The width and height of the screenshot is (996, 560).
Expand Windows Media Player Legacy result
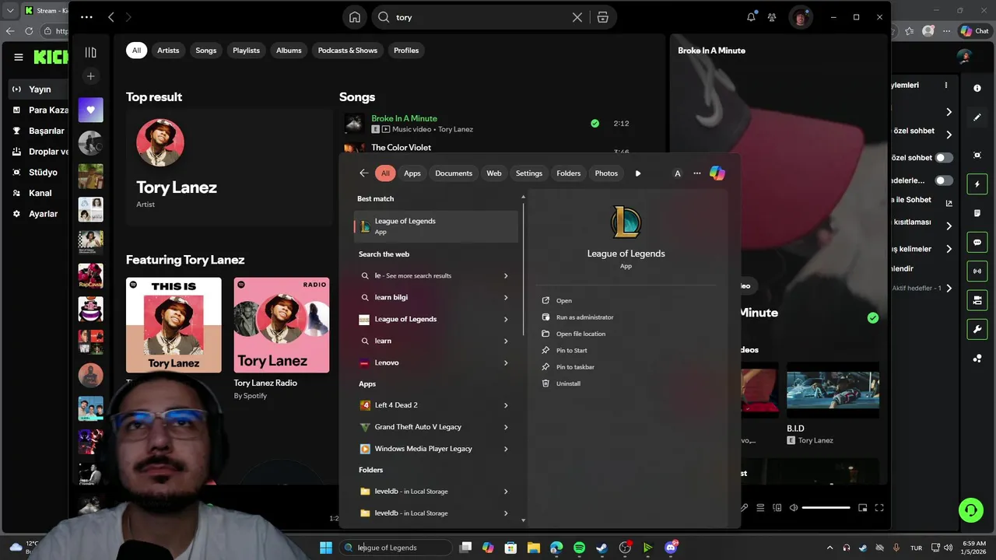pos(506,449)
